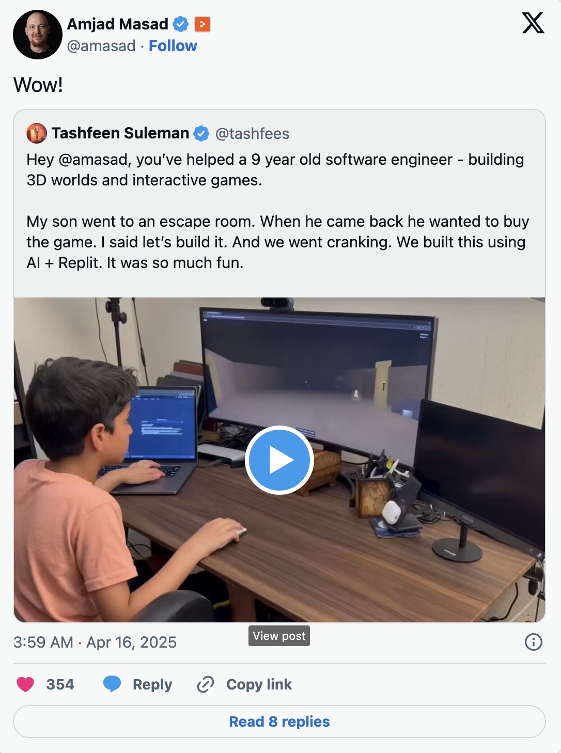This screenshot has width=561, height=753.
Task: Click Tashfeen Suleman's verified checkmark badge
Action: (x=201, y=134)
